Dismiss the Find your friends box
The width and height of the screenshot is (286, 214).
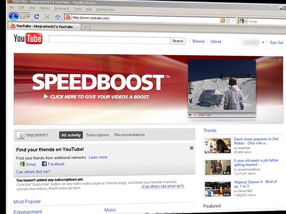[191, 148]
